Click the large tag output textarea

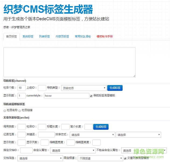coord(69,62)
